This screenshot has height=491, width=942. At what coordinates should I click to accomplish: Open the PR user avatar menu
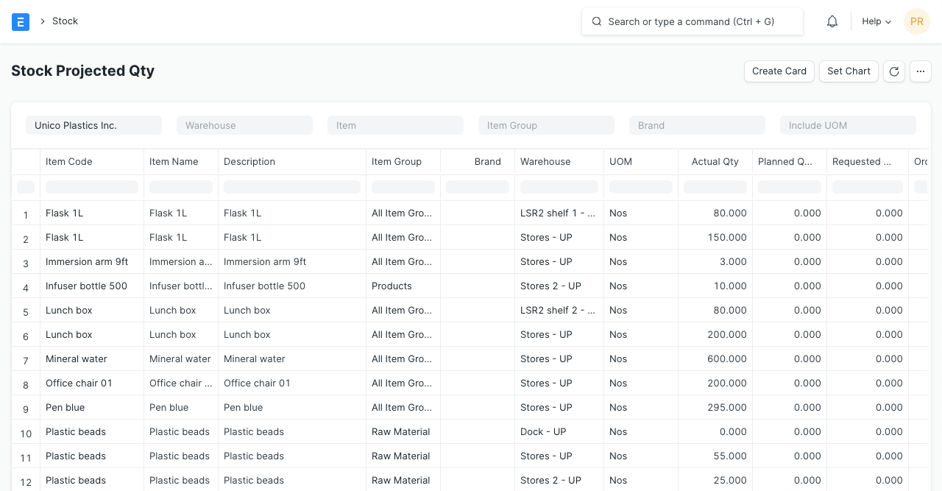point(917,21)
